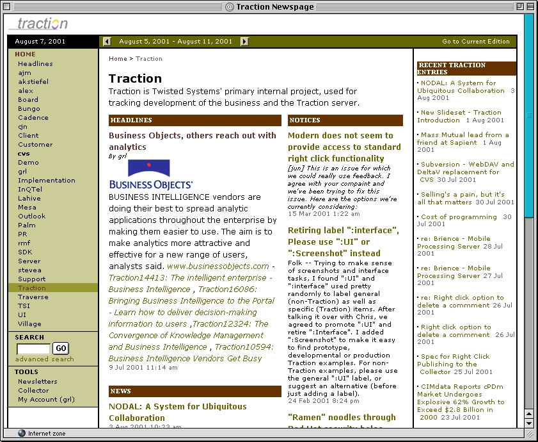Open the Newsletters tool in sidebar
Image resolution: width=538 pixels, height=442 pixels.
click(37, 382)
